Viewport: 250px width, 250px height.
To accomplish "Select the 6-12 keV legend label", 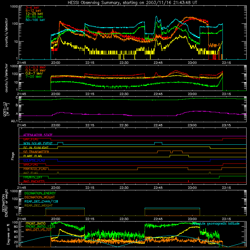I will [33, 11].
